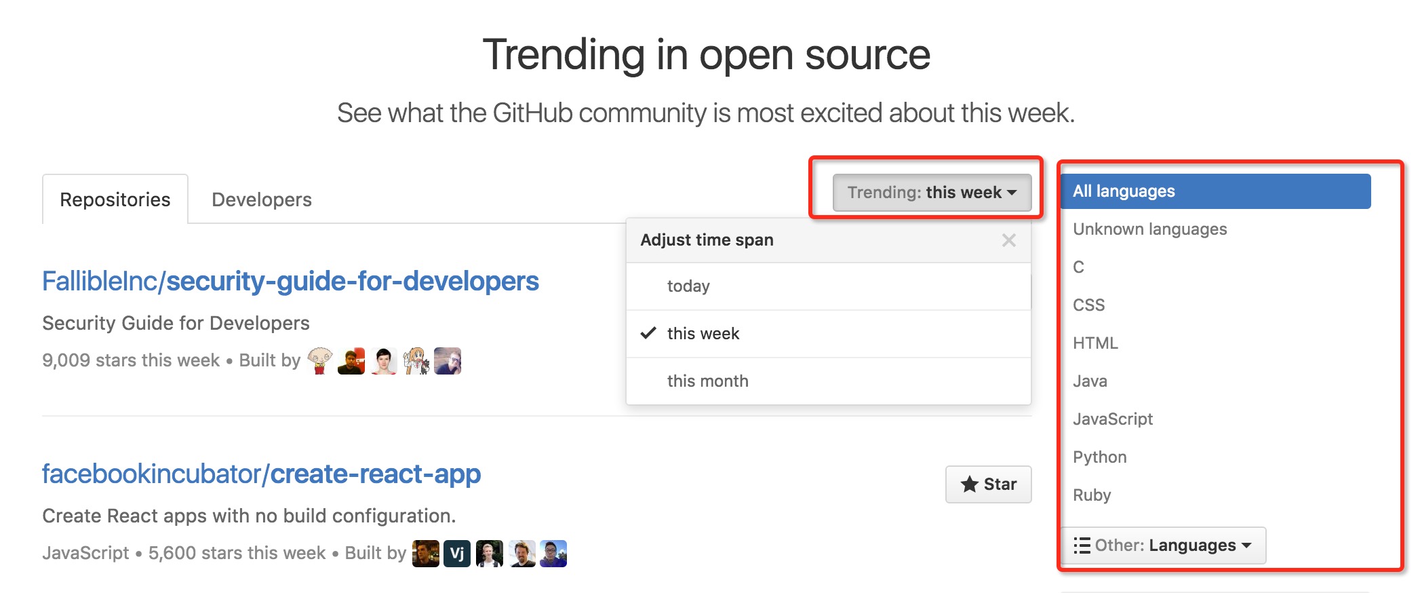This screenshot has width=1420, height=593.
Task: Click first contributor avatar of security-guide-for-developers
Action: (x=319, y=361)
